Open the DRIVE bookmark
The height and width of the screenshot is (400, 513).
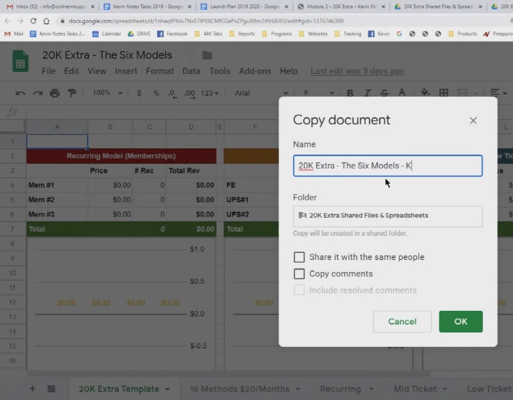[139, 34]
